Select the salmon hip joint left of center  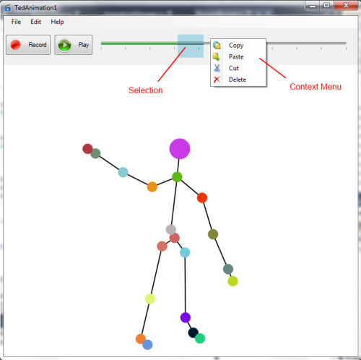pos(162,247)
